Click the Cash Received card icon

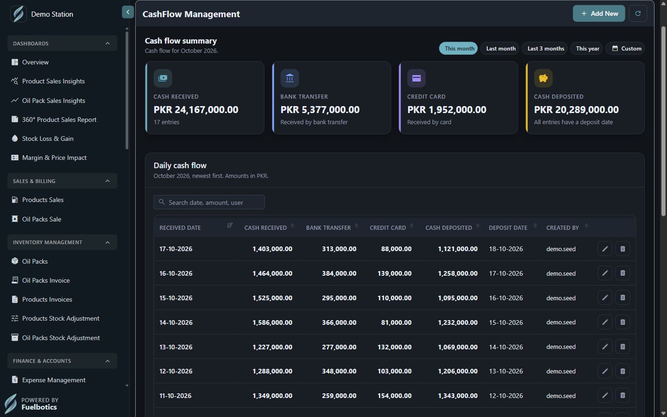click(163, 78)
